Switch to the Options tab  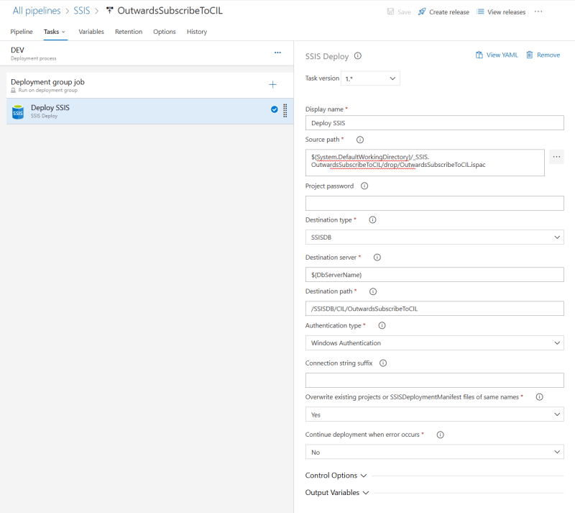165,32
